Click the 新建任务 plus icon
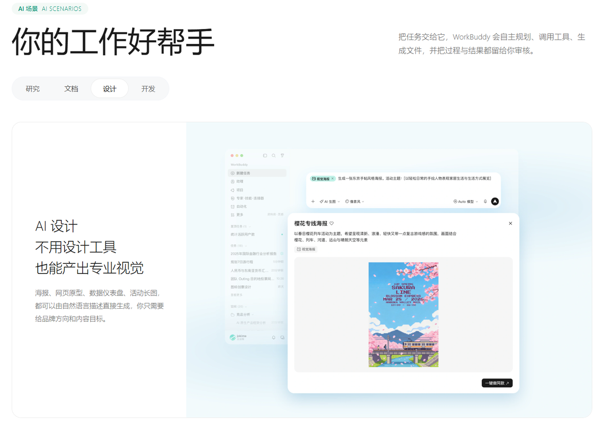Image resolution: width=612 pixels, height=426 pixels. click(x=233, y=173)
